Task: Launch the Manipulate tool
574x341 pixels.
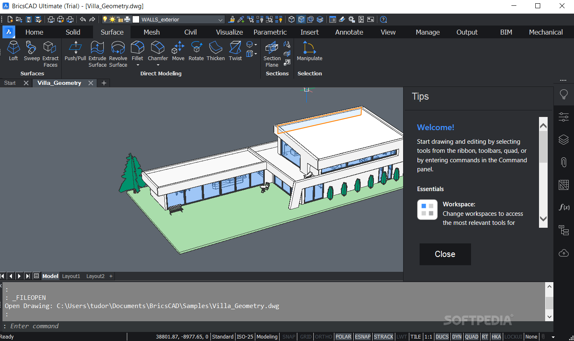Action: 309,51
